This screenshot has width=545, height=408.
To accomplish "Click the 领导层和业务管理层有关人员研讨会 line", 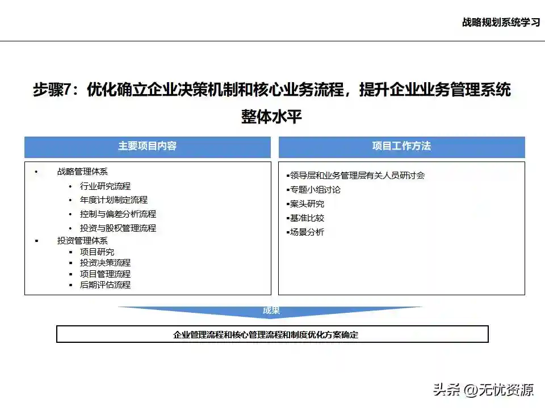I will (x=357, y=176).
